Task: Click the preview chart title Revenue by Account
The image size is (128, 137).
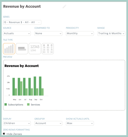Action: pyautogui.click(x=22, y=66)
